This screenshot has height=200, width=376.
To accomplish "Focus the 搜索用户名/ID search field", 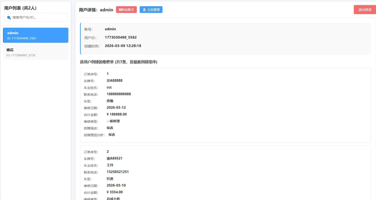I will (x=38, y=17).
